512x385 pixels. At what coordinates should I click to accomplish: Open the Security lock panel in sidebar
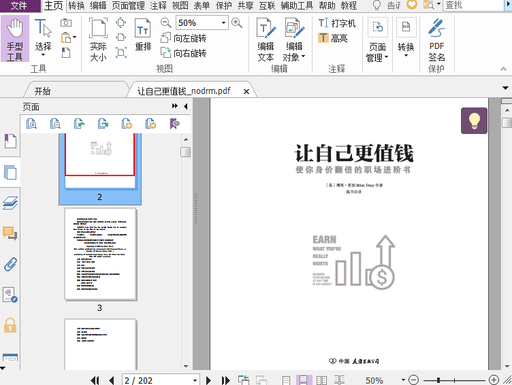[10, 326]
